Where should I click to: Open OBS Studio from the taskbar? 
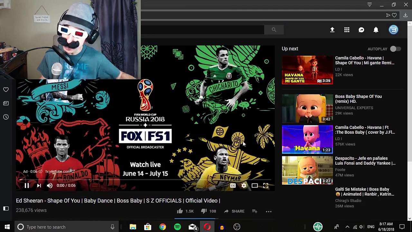[237, 227]
